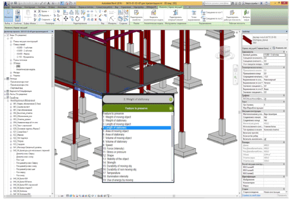Open the Annotate ribbon tab
290x200 pixels.
pyautogui.click(x=62, y=7)
